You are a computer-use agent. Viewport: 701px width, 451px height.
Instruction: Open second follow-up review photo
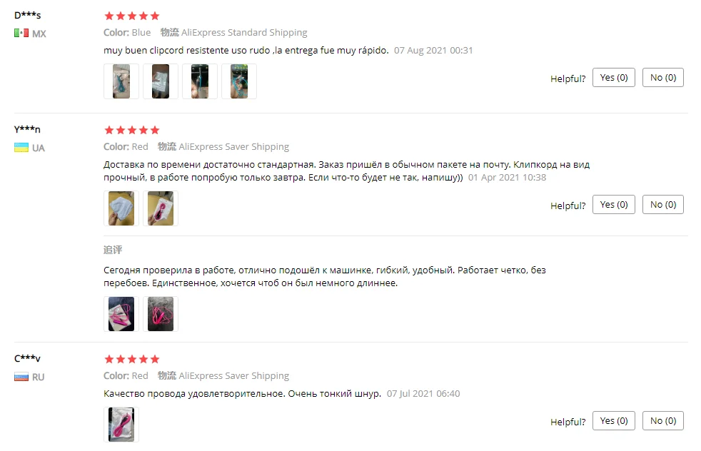(x=161, y=314)
